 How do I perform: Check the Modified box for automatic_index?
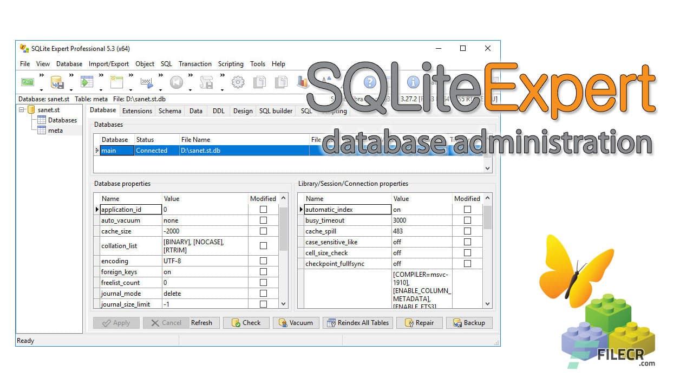[x=467, y=210]
